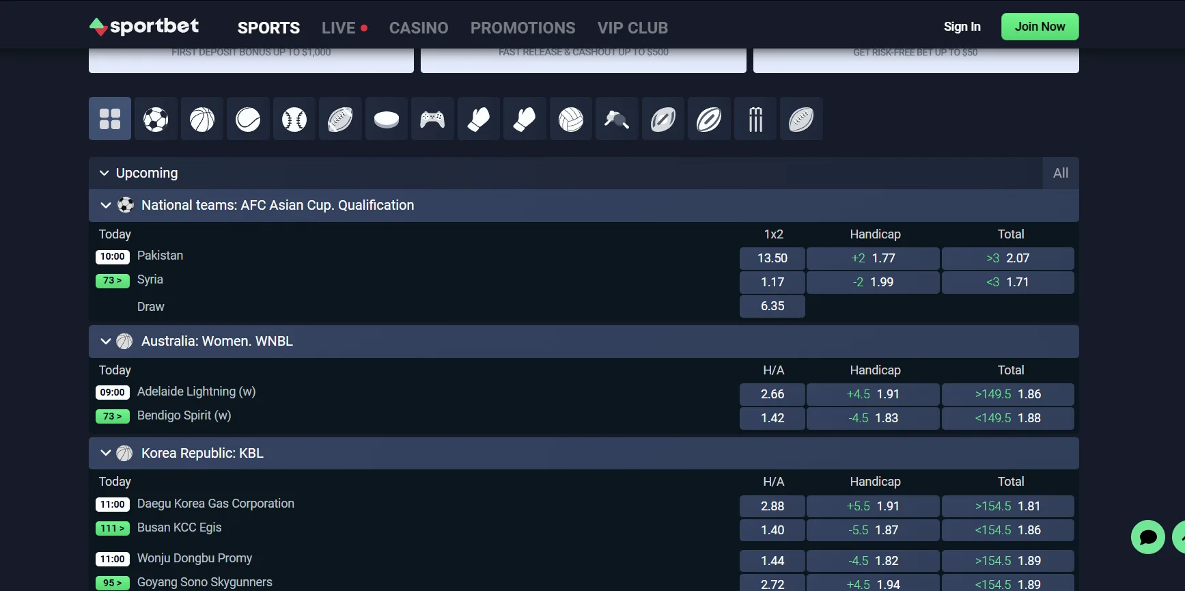Open Pakistan team name link
The width and height of the screenshot is (1185, 591).
point(160,256)
